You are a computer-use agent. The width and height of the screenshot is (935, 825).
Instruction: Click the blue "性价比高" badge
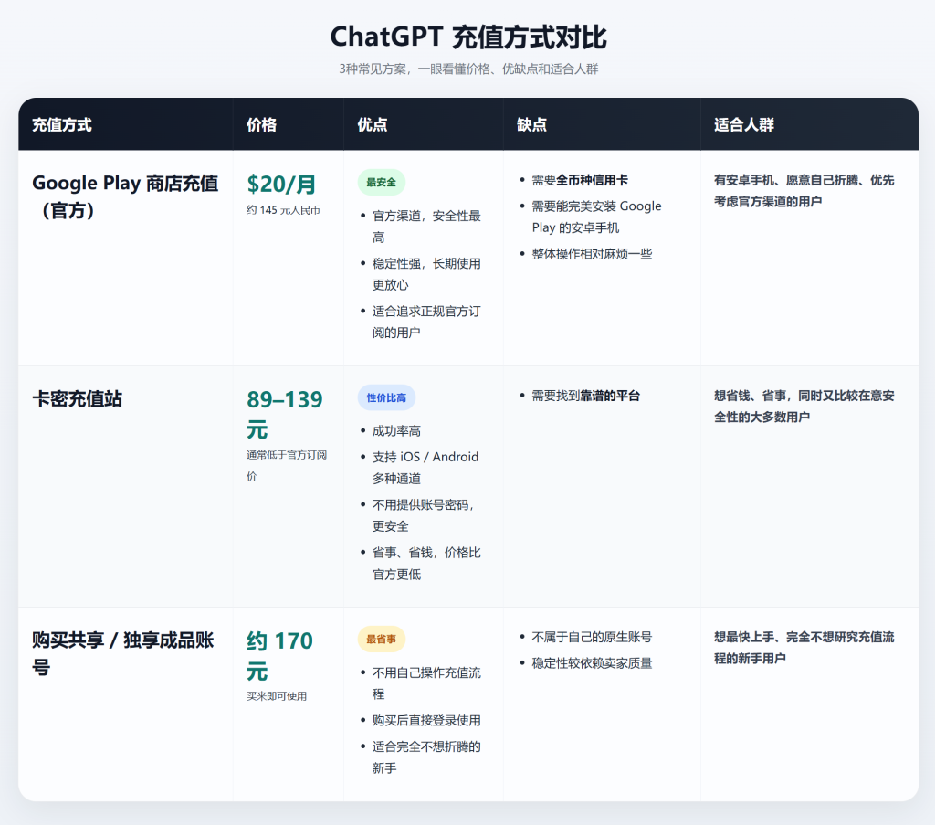(x=386, y=398)
